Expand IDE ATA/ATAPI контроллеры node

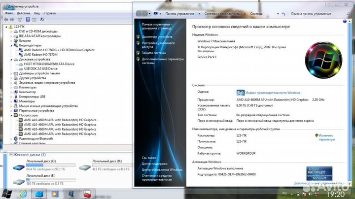pyautogui.click(x=11, y=36)
